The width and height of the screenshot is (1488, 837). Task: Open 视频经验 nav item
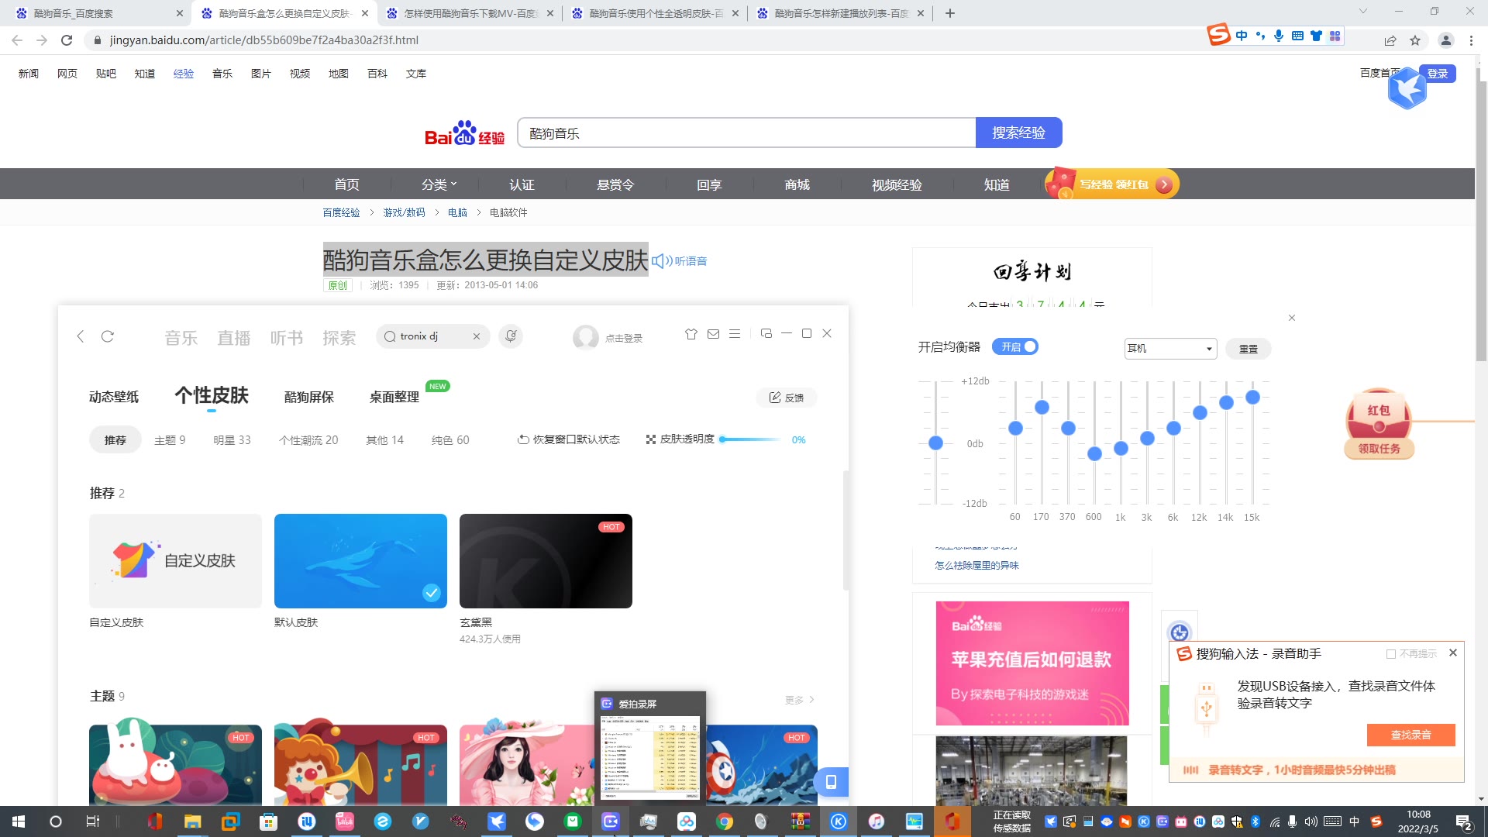click(897, 184)
